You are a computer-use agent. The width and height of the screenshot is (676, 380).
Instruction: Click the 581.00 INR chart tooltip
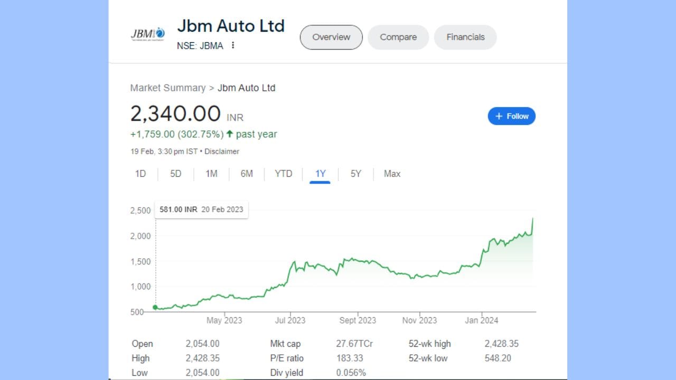tap(201, 210)
